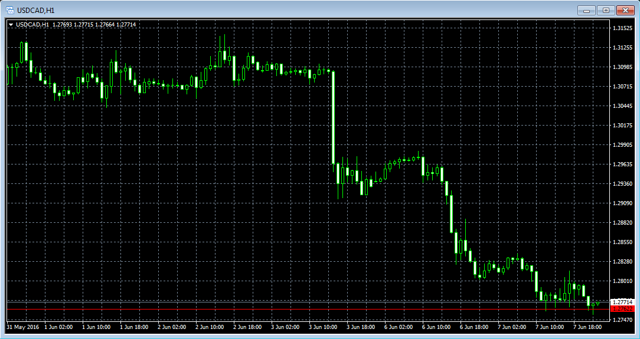This screenshot has width=640, height=339.
Task: Click the 1.29635 price axis label
Action: (622, 164)
